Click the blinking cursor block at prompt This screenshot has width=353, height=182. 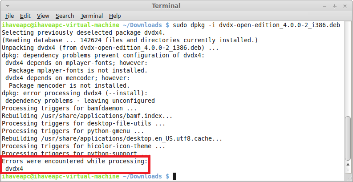tap(174, 176)
